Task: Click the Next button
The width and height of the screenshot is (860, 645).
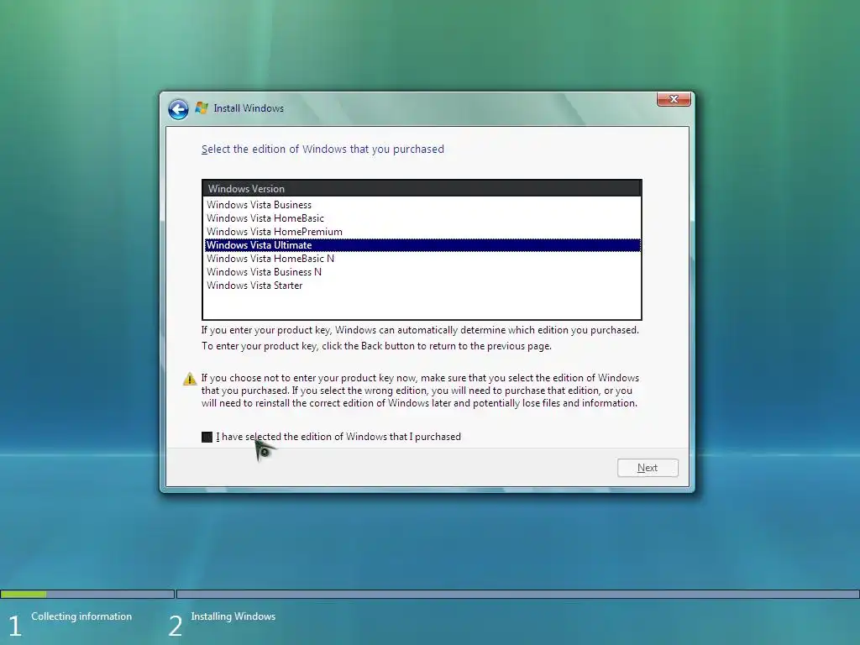Action: pos(648,468)
